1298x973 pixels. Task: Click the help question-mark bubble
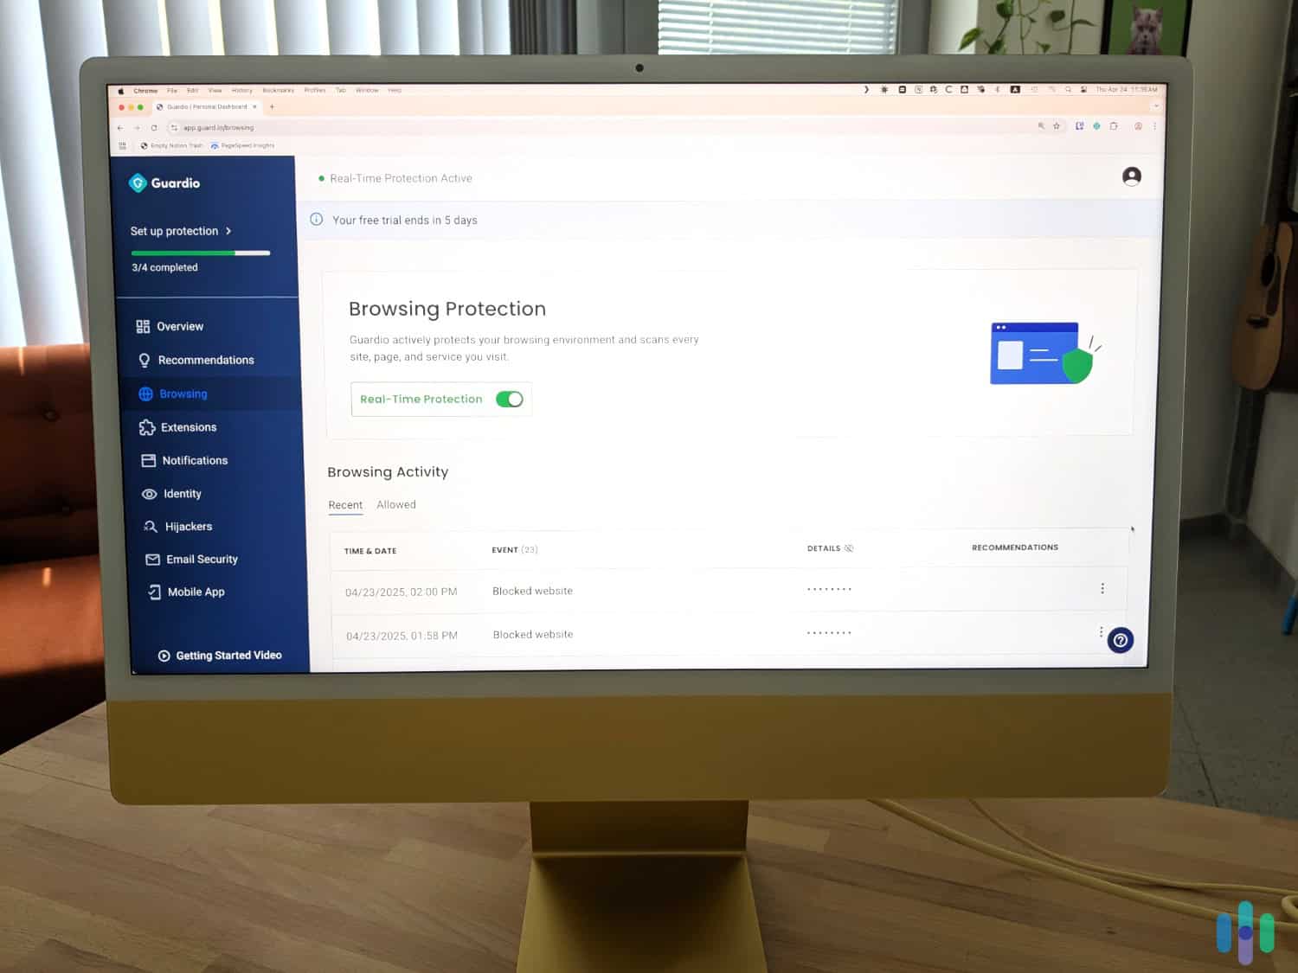coord(1120,640)
